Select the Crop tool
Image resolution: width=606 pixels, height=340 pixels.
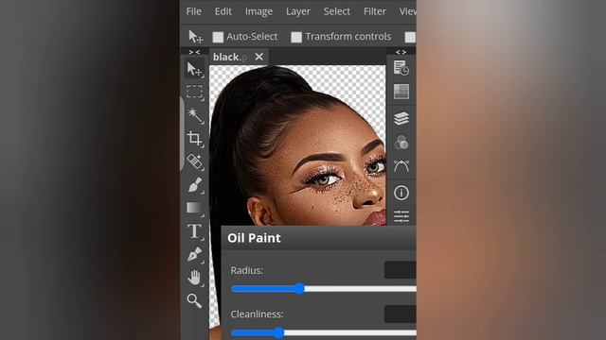[194, 139]
